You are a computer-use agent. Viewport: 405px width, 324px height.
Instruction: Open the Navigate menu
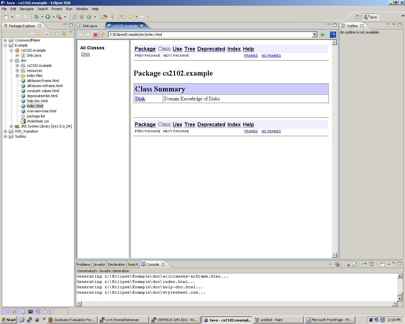[x=27, y=9]
